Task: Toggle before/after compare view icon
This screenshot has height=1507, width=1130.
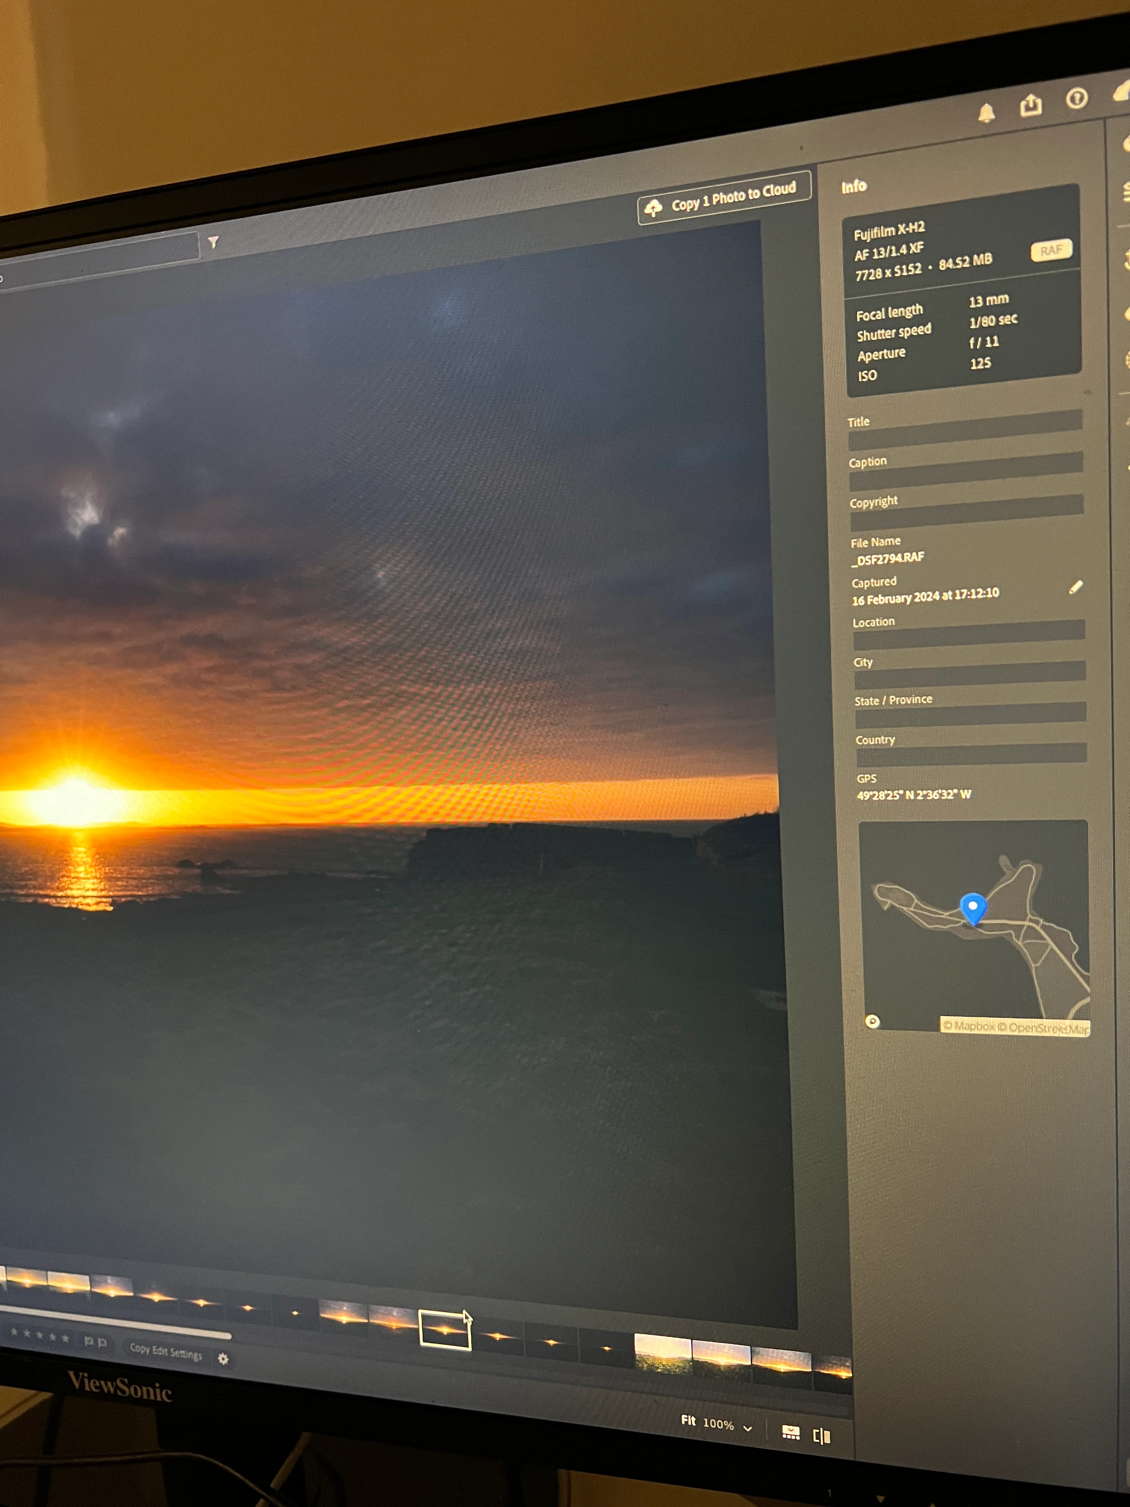Action: coord(822,1436)
